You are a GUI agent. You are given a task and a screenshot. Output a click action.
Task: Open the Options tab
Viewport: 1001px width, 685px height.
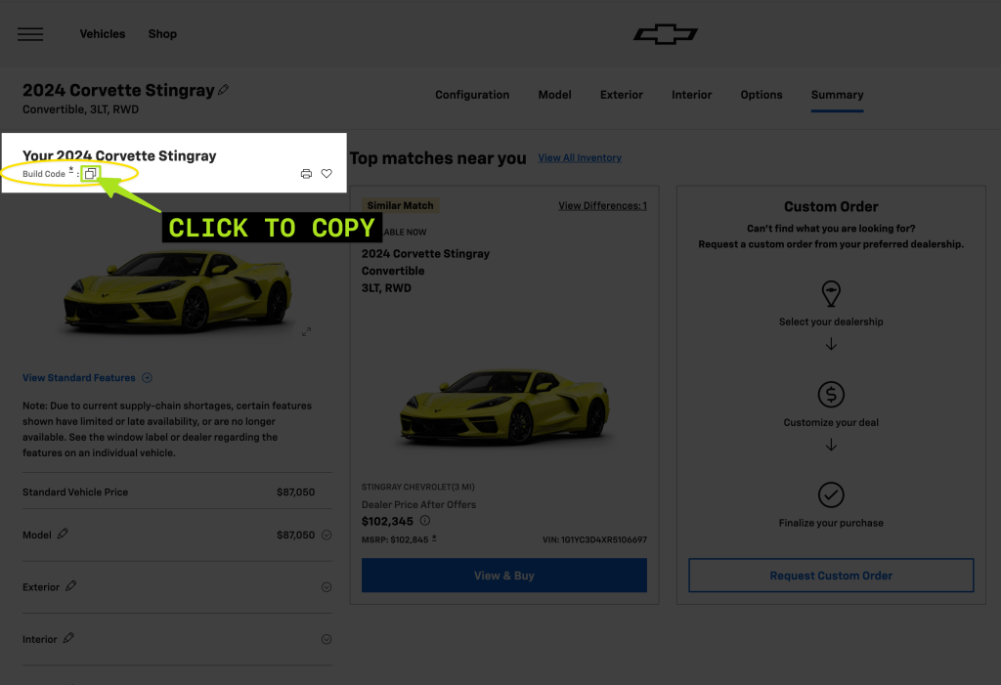[761, 95]
